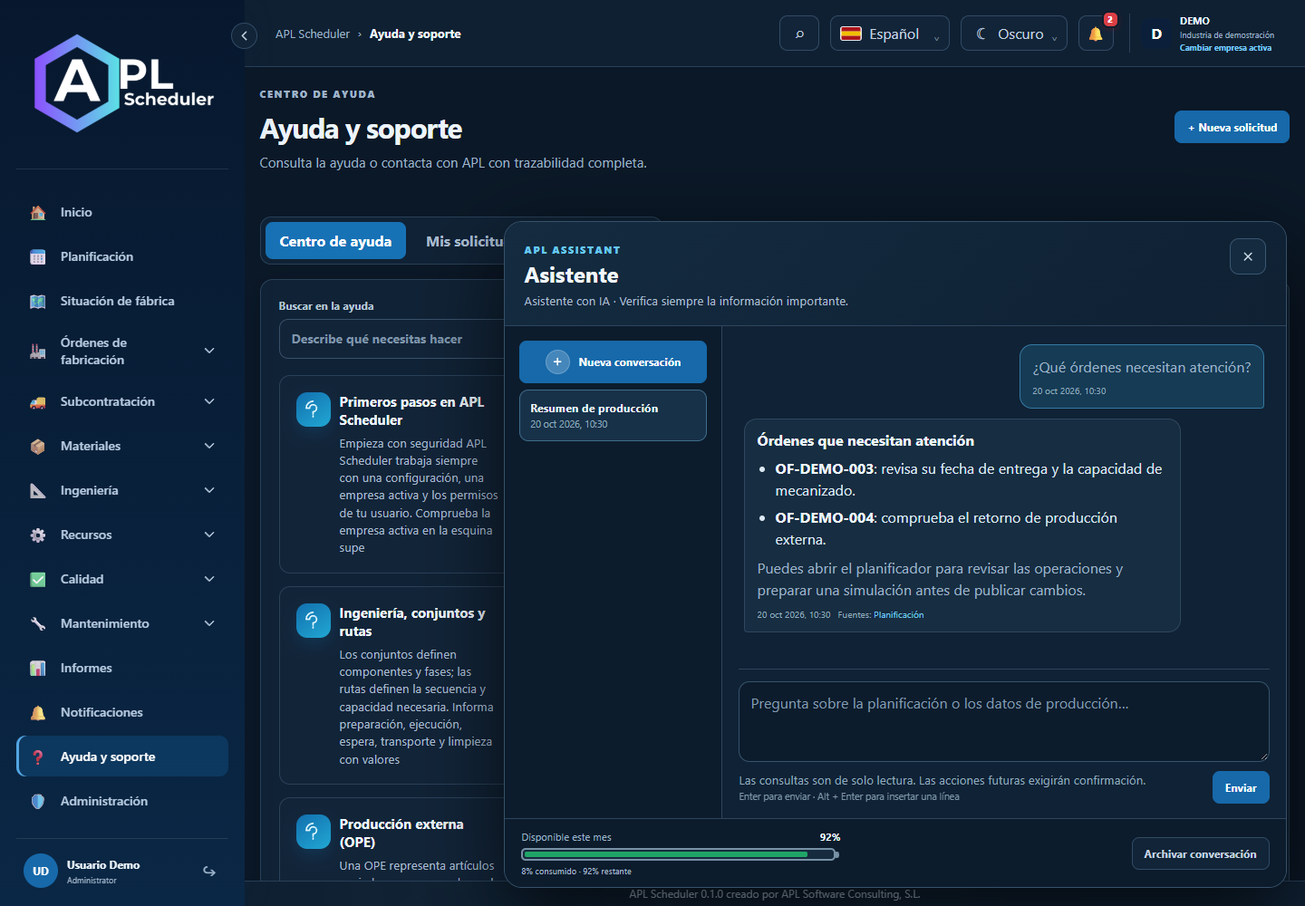Click the Nueva solicitud button
Screen dimensions: 1305x906
click(x=1232, y=127)
